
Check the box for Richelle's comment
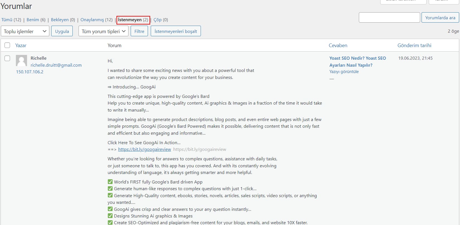pos(7,58)
